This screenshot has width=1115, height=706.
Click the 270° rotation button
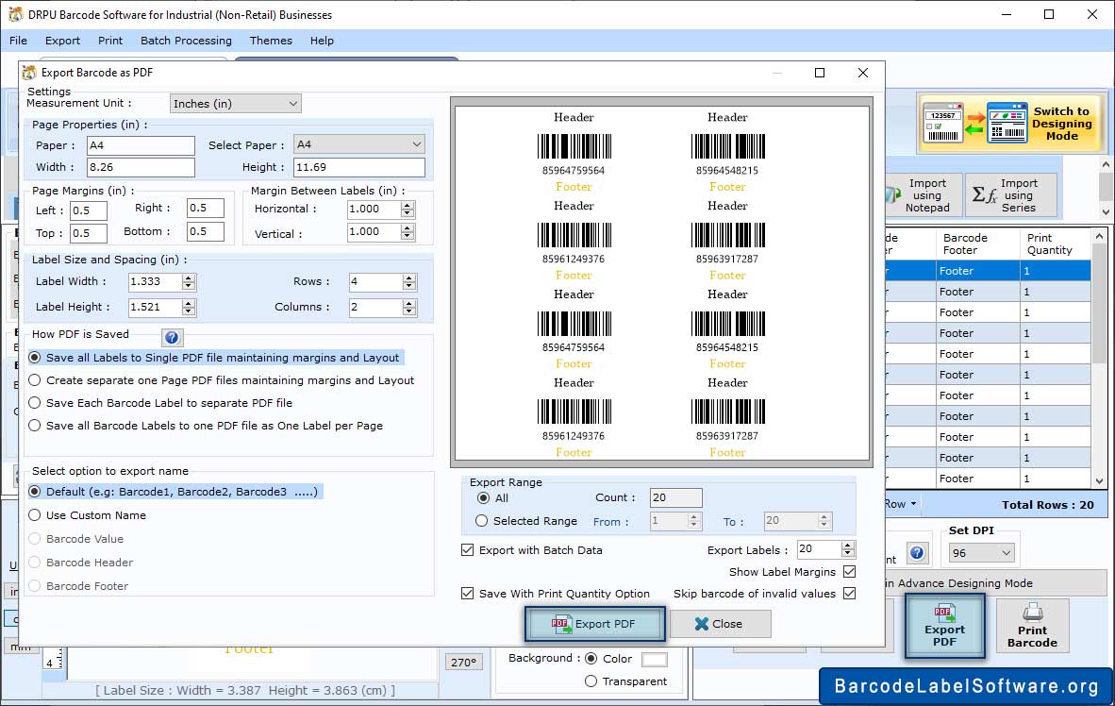click(x=463, y=663)
